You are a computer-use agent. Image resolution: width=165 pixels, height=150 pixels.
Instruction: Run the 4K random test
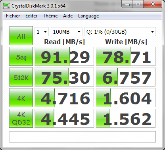click(21, 98)
